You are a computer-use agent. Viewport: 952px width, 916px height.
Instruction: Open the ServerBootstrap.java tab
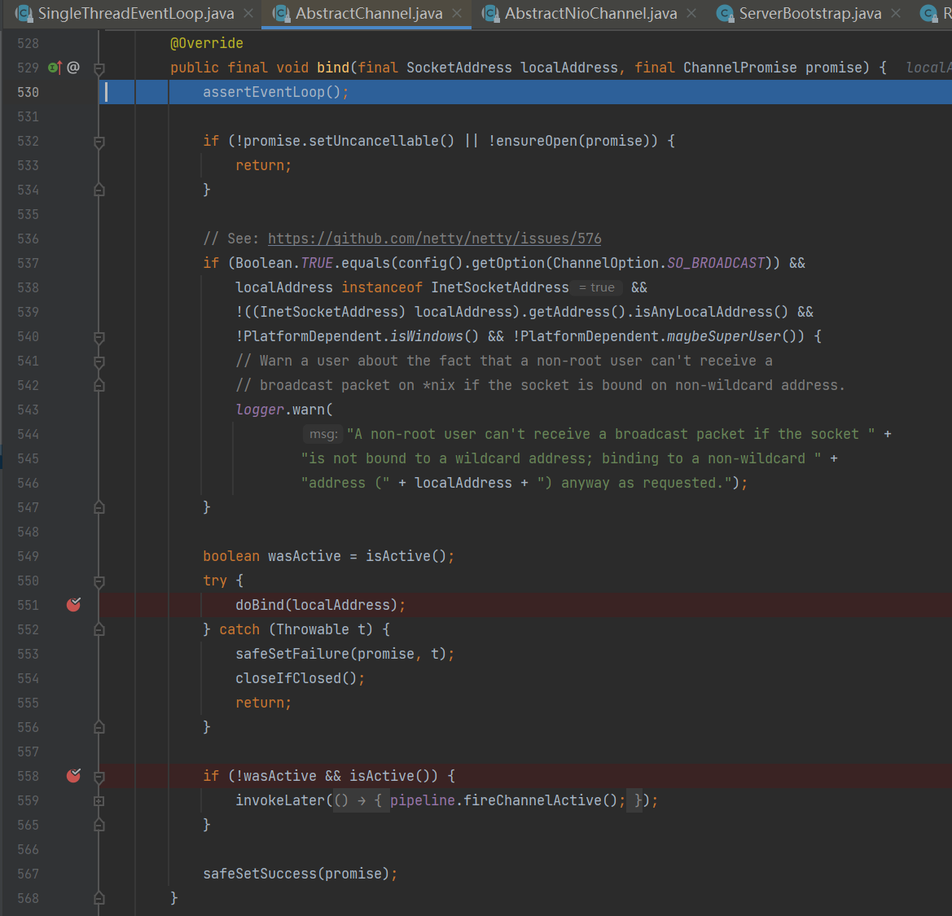pyautogui.click(x=809, y=13)
